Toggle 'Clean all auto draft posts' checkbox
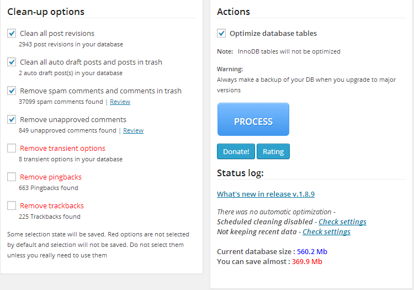The width and height of the screenshot is (414, 290). (x=12, y=62)
